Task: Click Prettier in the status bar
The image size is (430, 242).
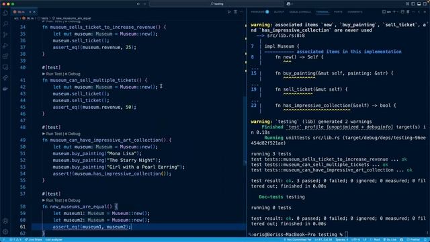Action: 413,239
